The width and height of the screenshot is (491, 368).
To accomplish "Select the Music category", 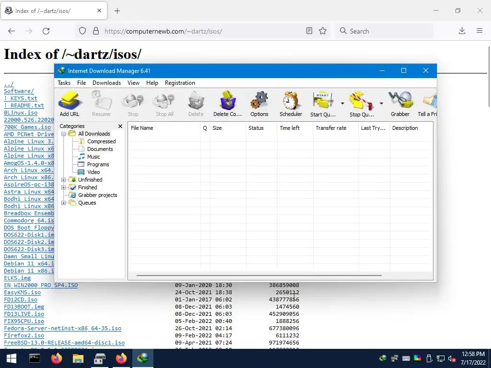I will 94,157.
